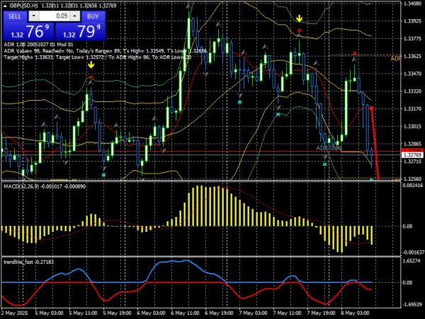
Task: Select cyan cross marker below the ADR Start label
Action: 324,164
